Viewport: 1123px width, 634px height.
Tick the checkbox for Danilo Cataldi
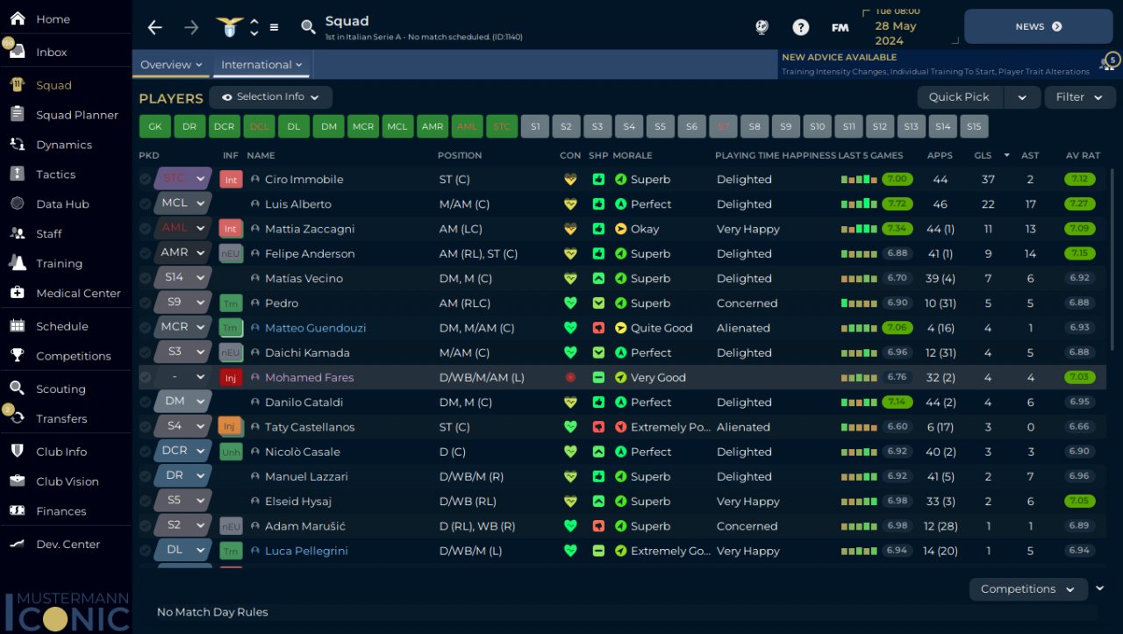pyautogui.click(x=145, y=402)
